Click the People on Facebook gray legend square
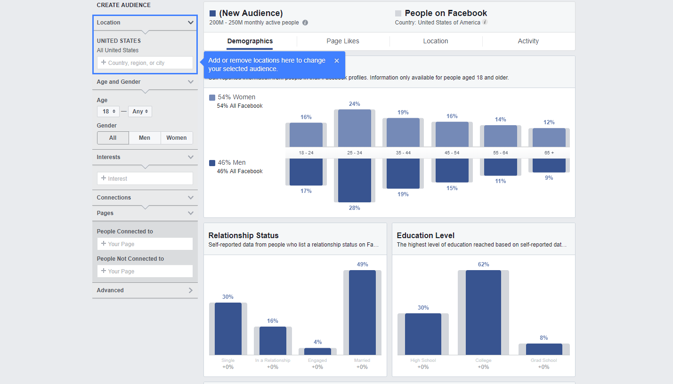Viewport: 673px width, 384px height. click(x=398, y=14)
